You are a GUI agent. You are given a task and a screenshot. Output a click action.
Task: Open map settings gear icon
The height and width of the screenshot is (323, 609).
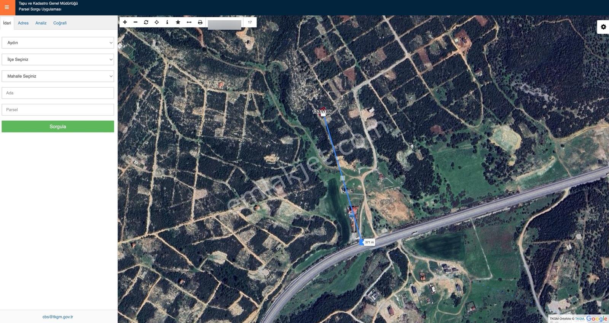[603, 27]
